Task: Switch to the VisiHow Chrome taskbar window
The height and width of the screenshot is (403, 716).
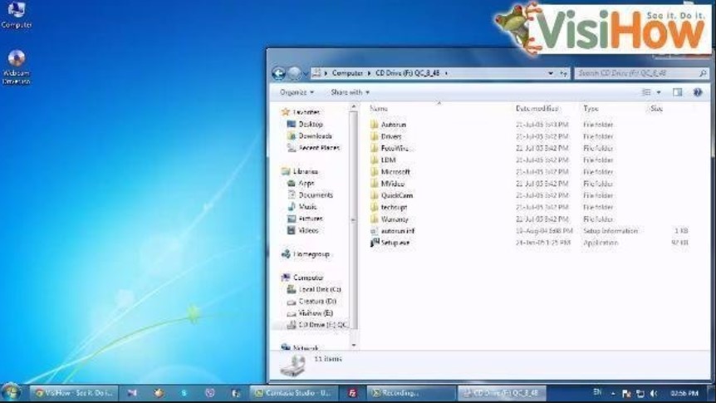Action: click(74, 393)
